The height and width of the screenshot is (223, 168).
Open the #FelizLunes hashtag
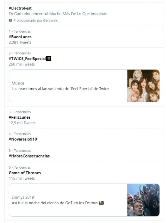click(x=20, y=117)
